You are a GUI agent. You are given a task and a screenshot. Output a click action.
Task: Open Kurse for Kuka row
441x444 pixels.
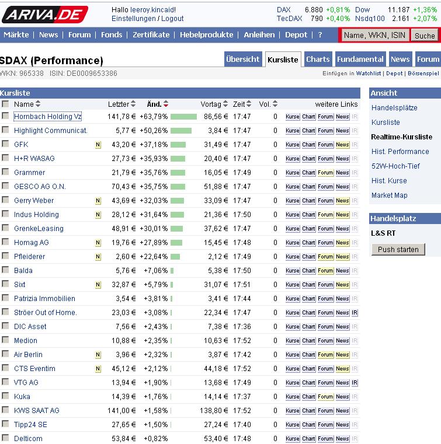[x=293, y=396]
